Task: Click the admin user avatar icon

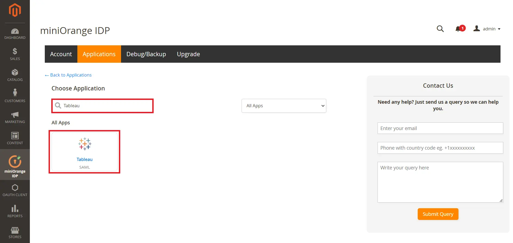Action: (x=477, y=28)
